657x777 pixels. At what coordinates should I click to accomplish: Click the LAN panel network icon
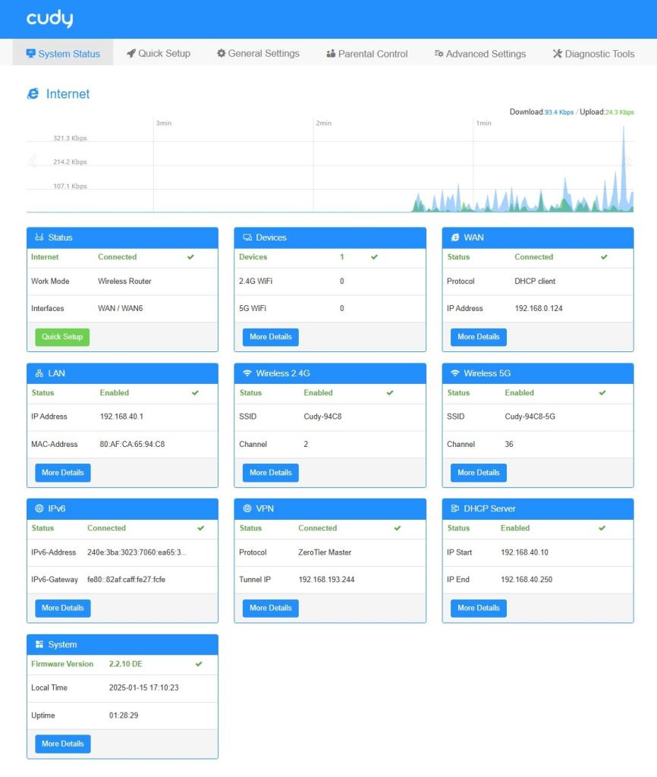[39, 373]
